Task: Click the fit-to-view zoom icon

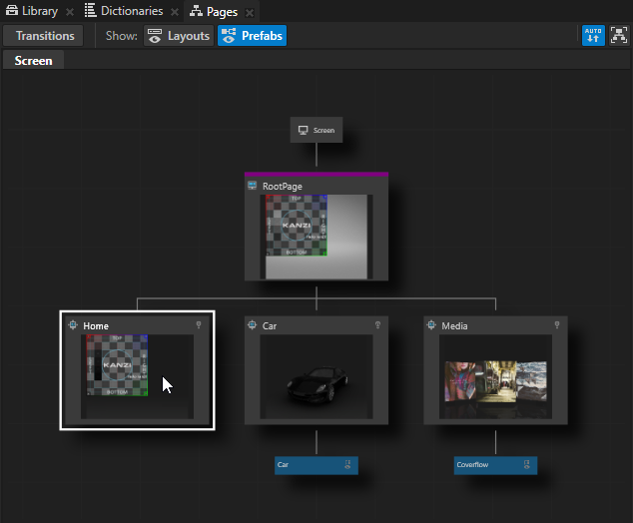Action: tap(618, 36)
